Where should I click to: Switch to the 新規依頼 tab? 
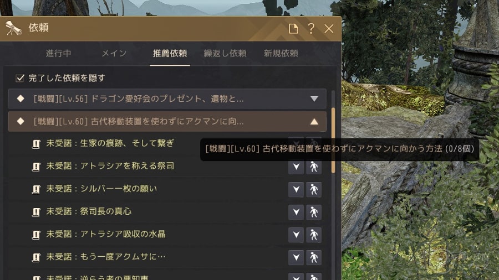pyautogui.click(x=281, y=53)
